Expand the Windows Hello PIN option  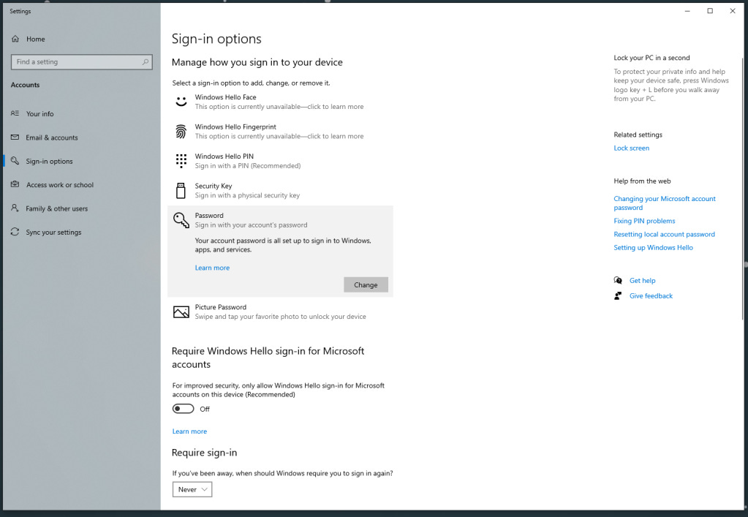281,161
